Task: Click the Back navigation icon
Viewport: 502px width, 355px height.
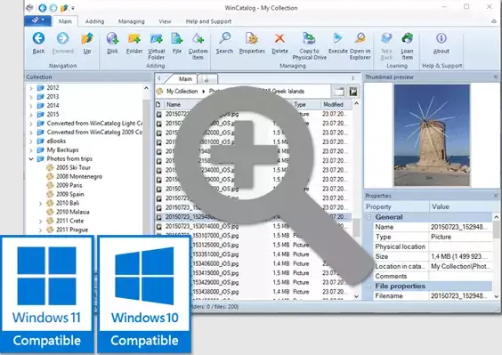Action: 38,39
